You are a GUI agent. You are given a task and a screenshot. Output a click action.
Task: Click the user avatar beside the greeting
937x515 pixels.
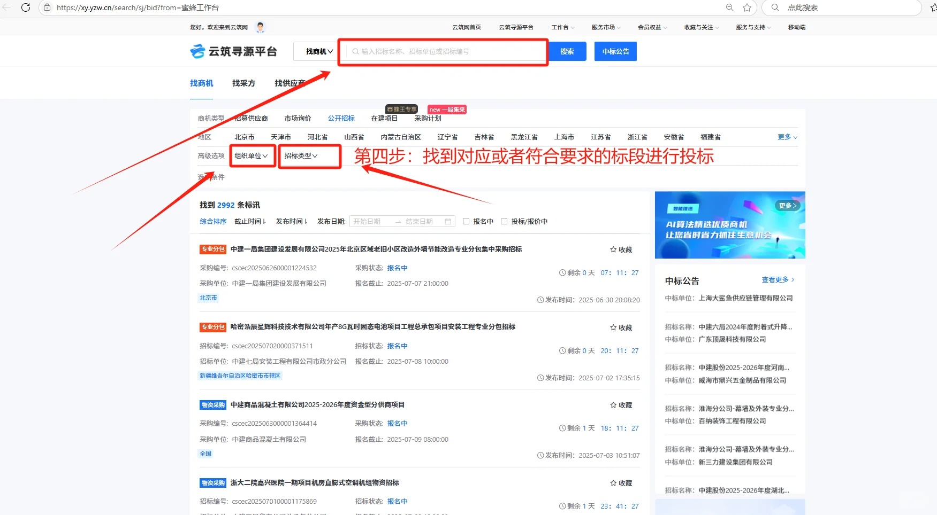pyautogui.click(x=260, y=27)
